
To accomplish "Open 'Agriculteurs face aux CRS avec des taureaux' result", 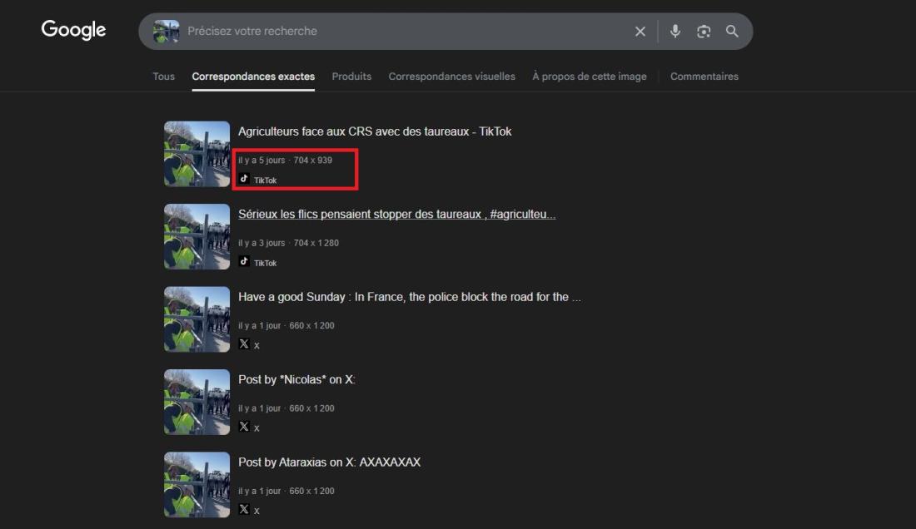I will (x=375, y=131).
